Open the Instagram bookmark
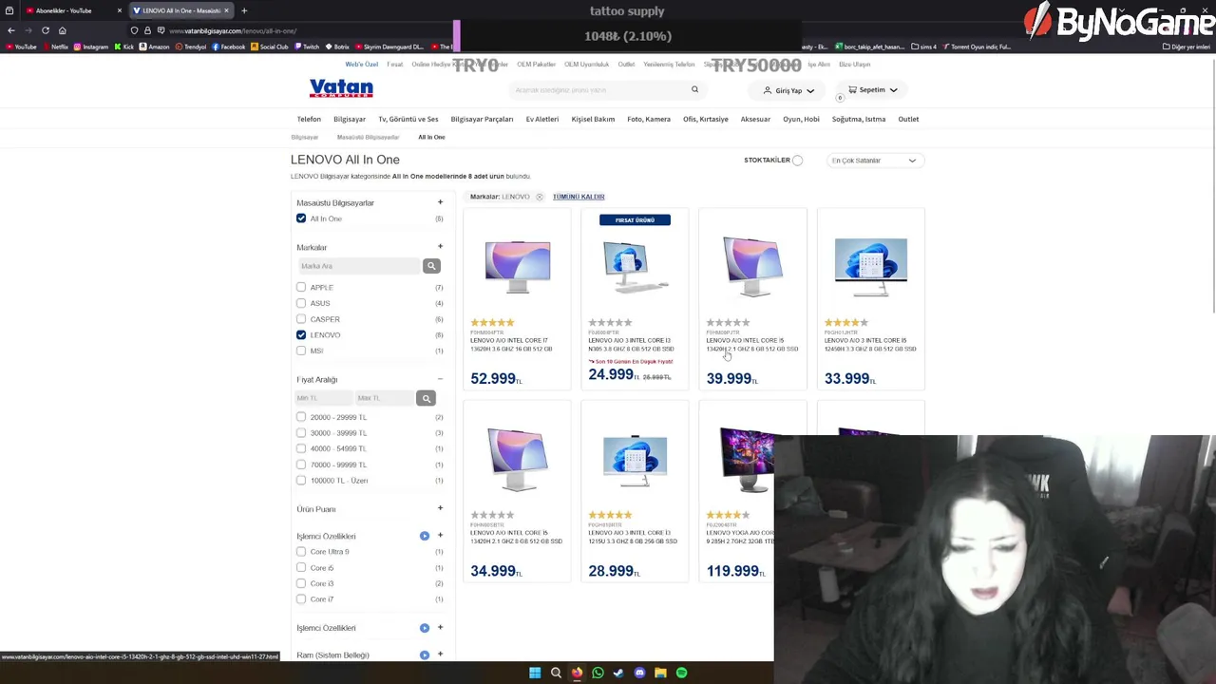Image resolution: width=1216 pixels, height=684 pixels. [x=90, y=47]
